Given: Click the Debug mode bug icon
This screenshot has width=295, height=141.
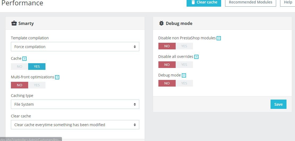Looking at the screenshot, I should pos(161,23).
